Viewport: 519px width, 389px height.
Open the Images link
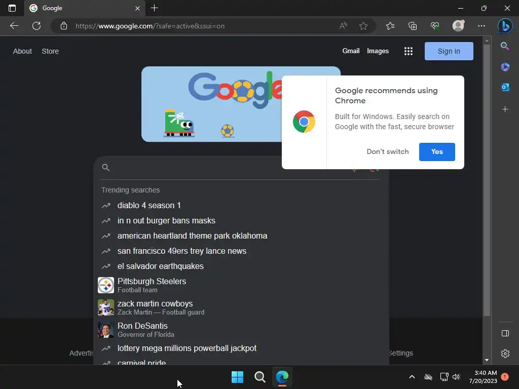[x=378, y=51]
